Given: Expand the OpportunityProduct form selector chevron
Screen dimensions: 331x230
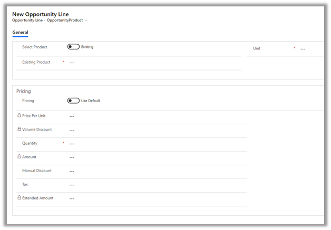Looking at the screenshot, I should (86, 21).
